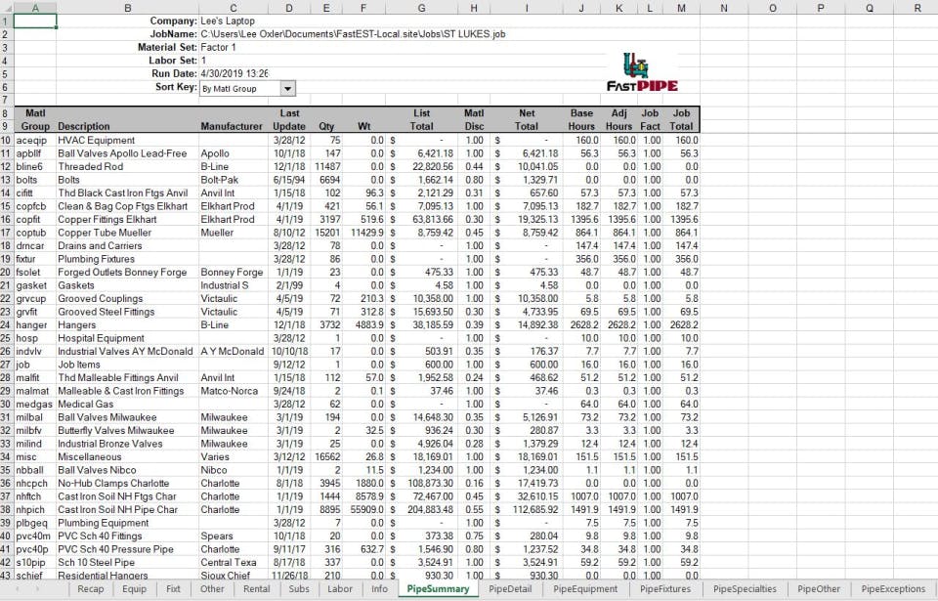This screenshot has width=938, height=601.
Task: Select cell A1 in the sheet
Action: click(35, 21)
